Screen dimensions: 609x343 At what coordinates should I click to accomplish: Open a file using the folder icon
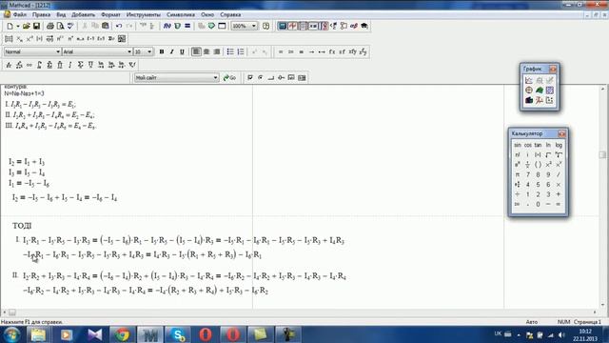26,26
